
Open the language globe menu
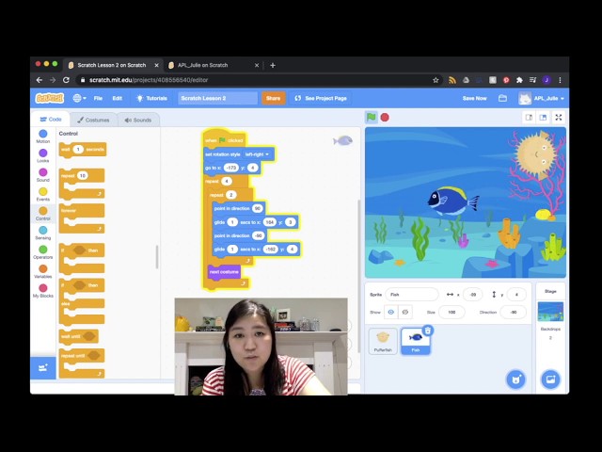(79, 98)
